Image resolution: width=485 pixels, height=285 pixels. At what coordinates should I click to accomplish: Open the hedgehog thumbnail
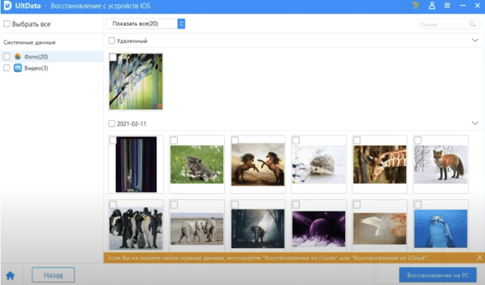coord(319,164)
